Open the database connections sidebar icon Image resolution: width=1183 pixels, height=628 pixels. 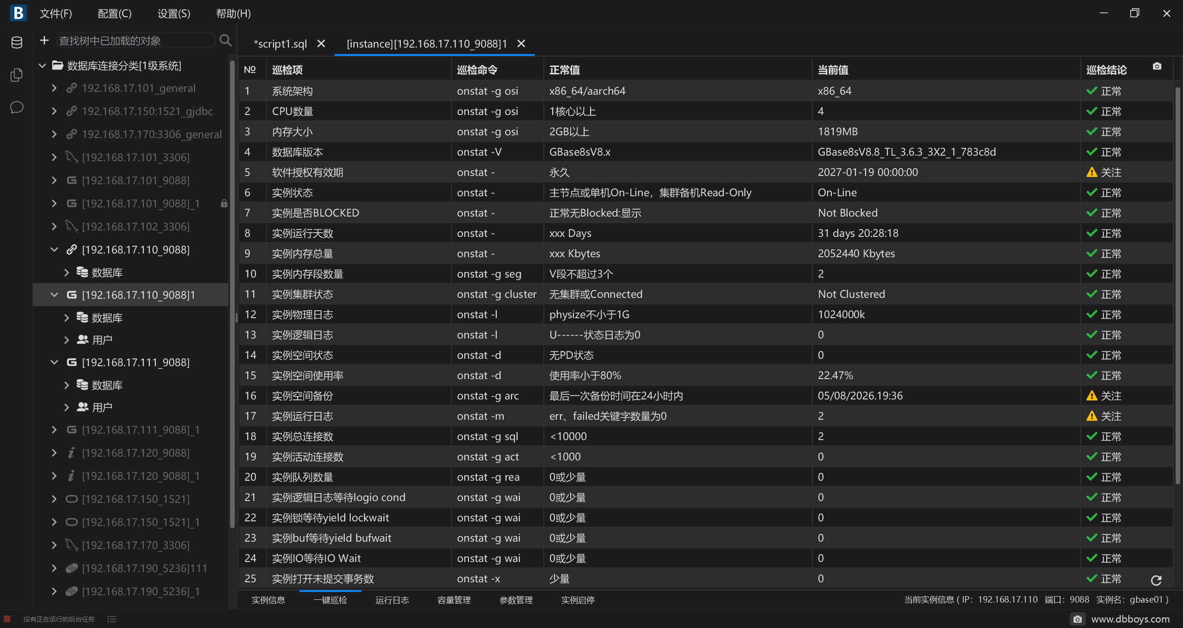point(17,42)
